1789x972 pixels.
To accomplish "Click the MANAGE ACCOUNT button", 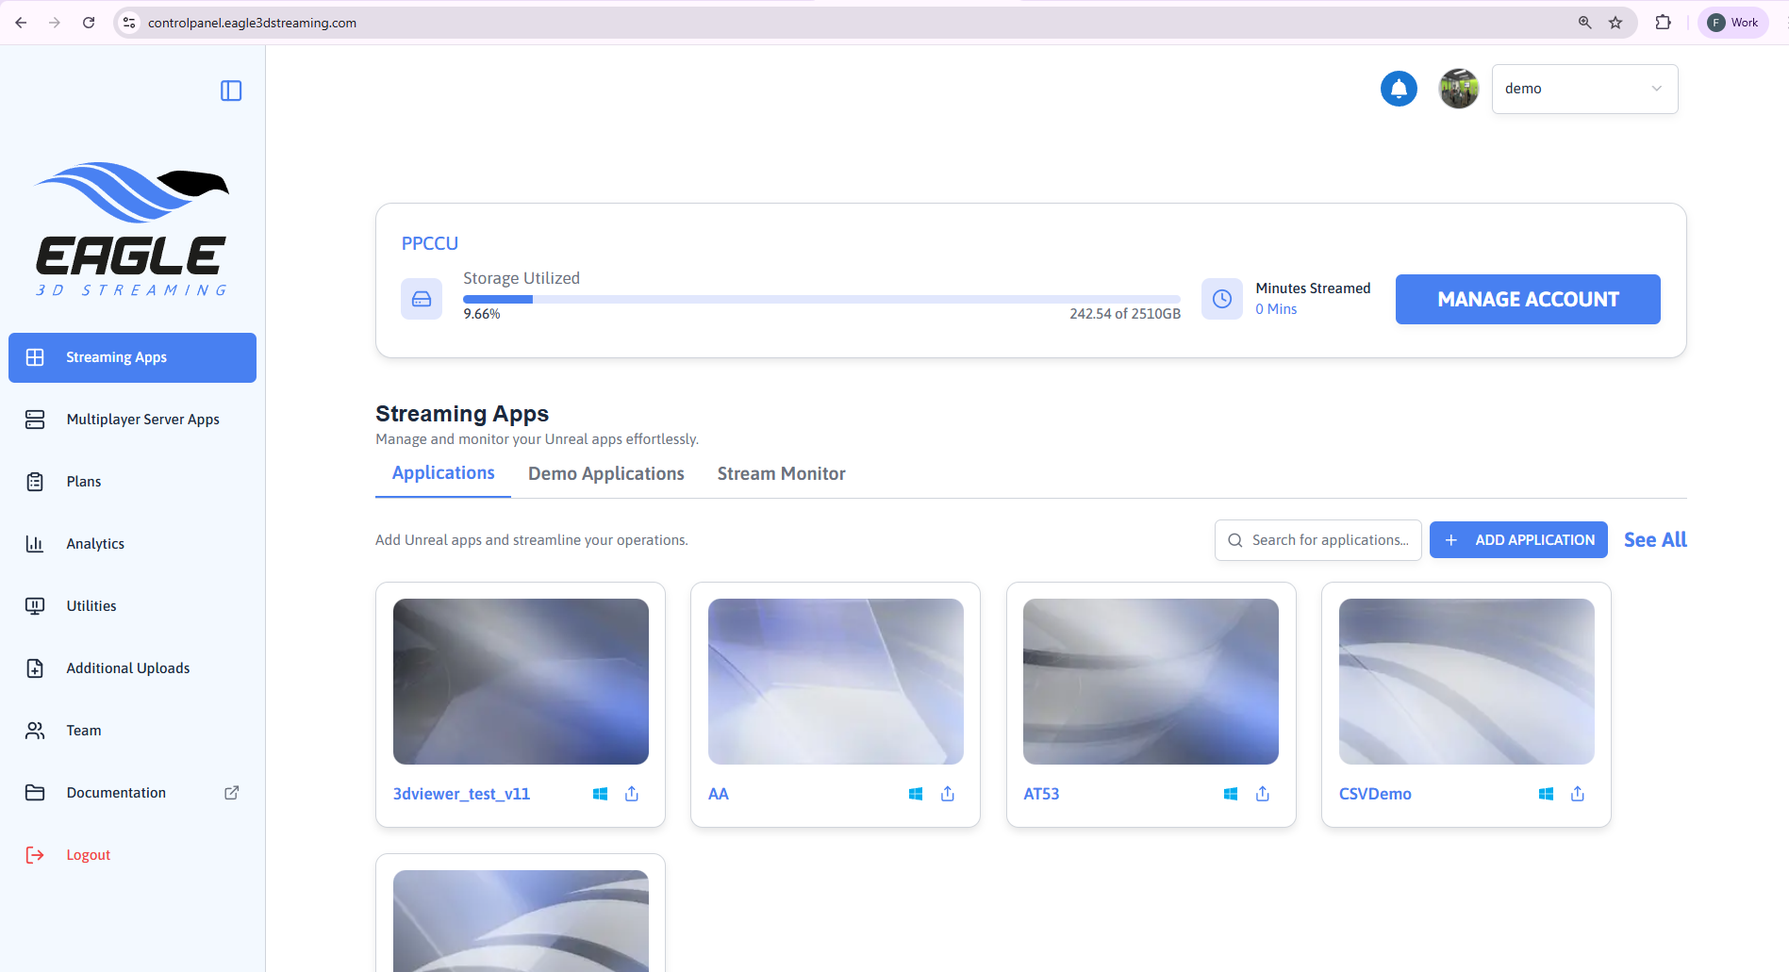I will [1527, 299].
